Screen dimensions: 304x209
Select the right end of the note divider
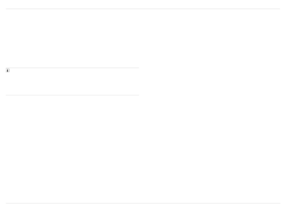(x=138, y=68)
